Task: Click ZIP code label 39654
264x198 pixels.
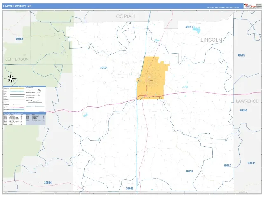Action: pyautogui.click(x=243, y=110)
